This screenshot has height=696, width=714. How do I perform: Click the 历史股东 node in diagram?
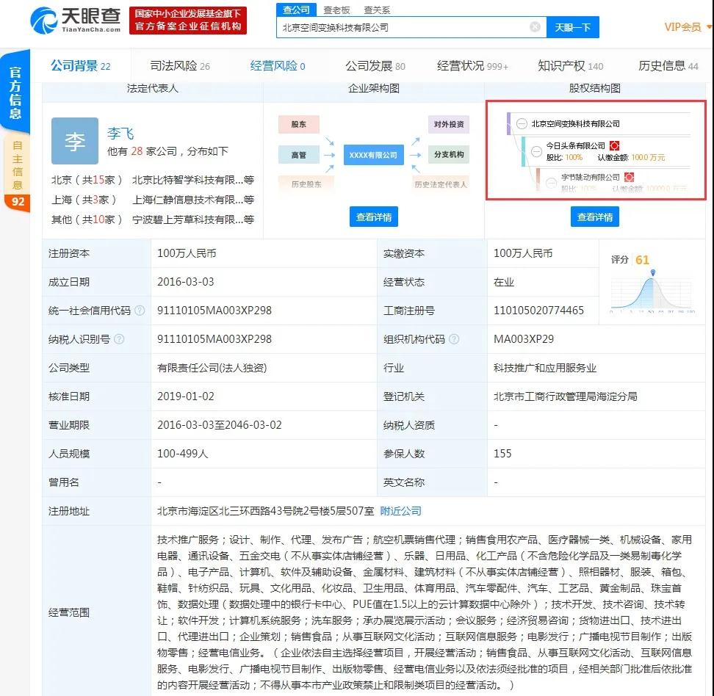(306, 184)
